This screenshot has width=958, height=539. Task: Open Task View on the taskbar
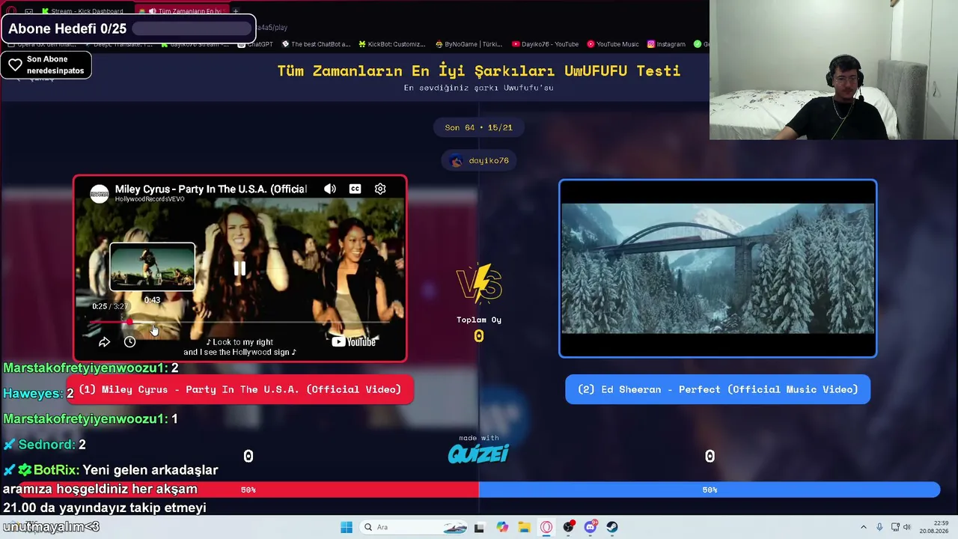coord(479,527)
